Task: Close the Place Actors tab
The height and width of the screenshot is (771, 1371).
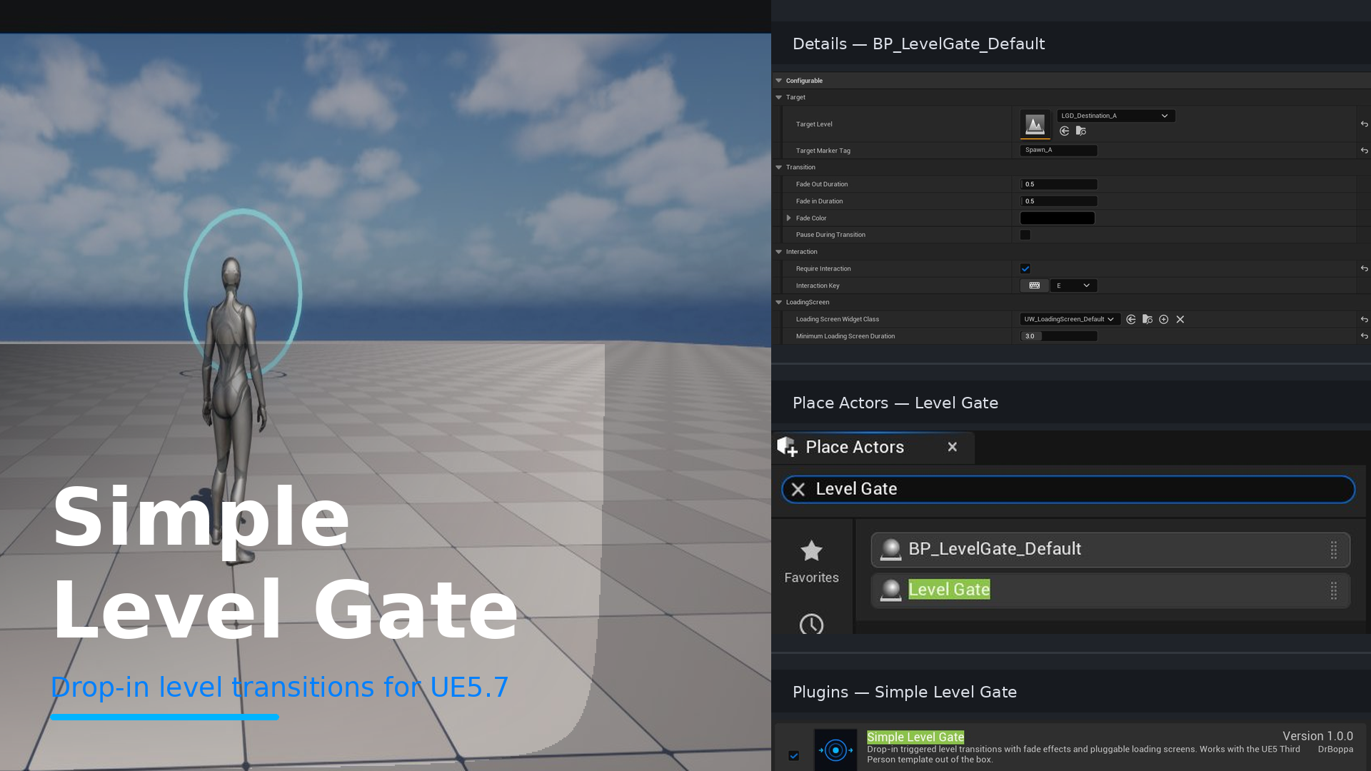Action: tap(952, 447)
